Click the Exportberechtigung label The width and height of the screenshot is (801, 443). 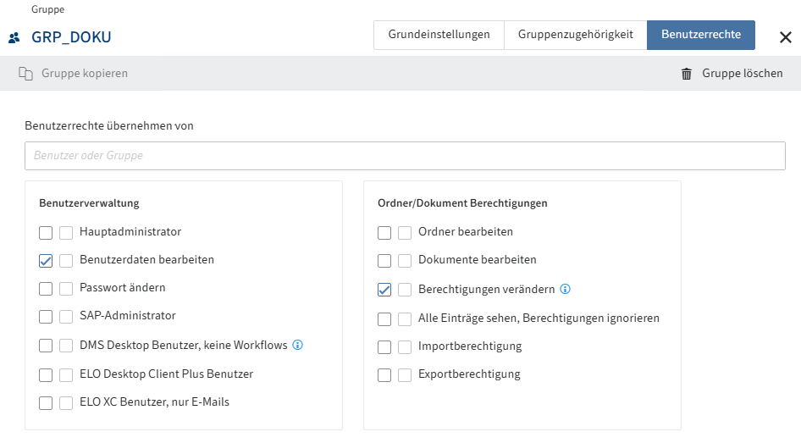click(x=469, y=374)
